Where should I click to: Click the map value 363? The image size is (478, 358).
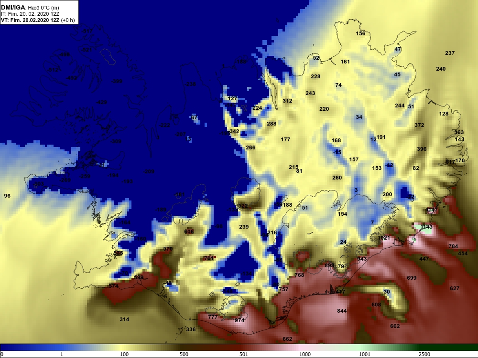pos(459,132)
